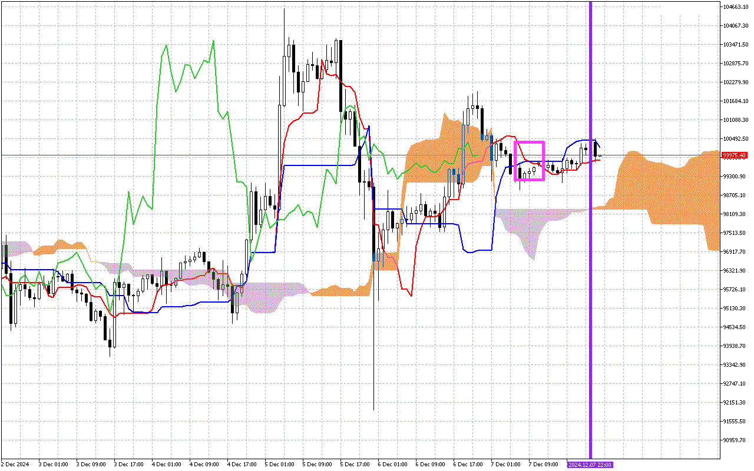754x471 pixels.
Task: Click the 92151.30 price axis label
Action: pos(736,403)
